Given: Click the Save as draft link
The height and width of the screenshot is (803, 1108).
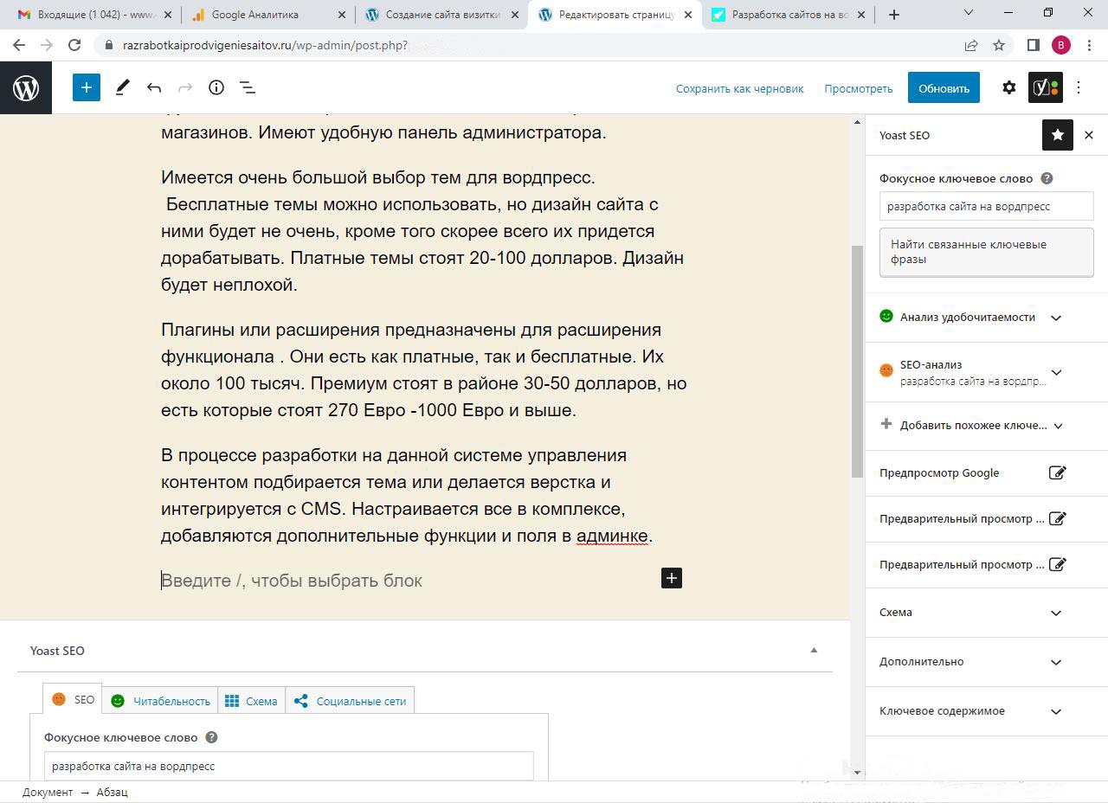Looking at the screenshot, I should click(739, 88).
